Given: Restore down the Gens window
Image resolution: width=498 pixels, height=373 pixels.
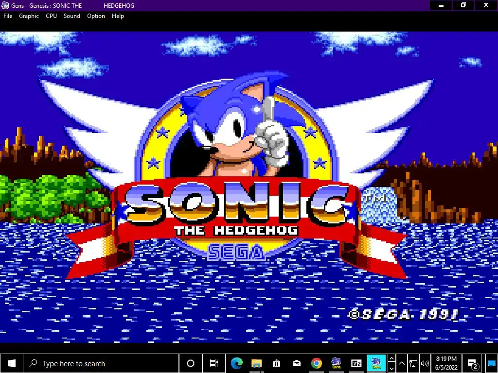Looking at the screenshot, I should point(463,5).
